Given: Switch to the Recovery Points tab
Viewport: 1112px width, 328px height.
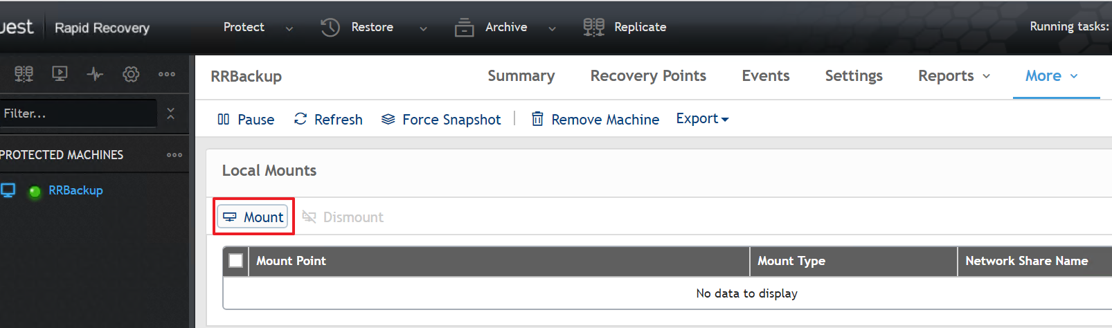Looking at the screenshot, I should point(647,76).
